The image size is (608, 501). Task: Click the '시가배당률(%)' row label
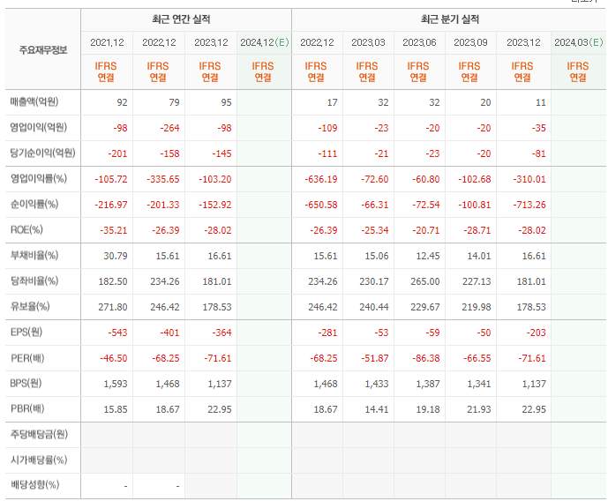click(x=39, y=460)
